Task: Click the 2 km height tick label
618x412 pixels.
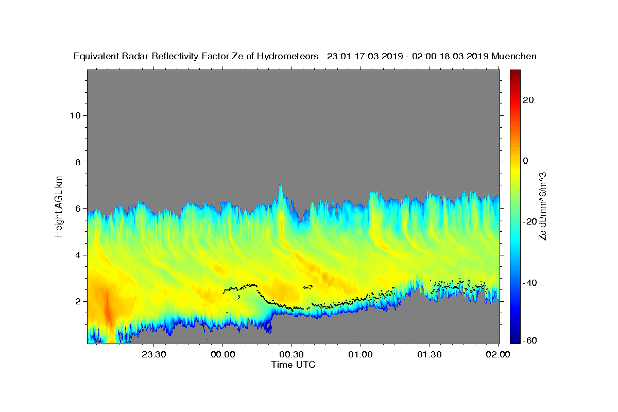Action: pyautogui.click(x=78, y=301)
